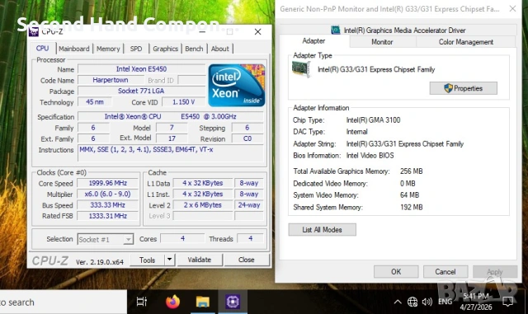
Task: Click Core VID value 1.150 V
Action: click(183, 101)
